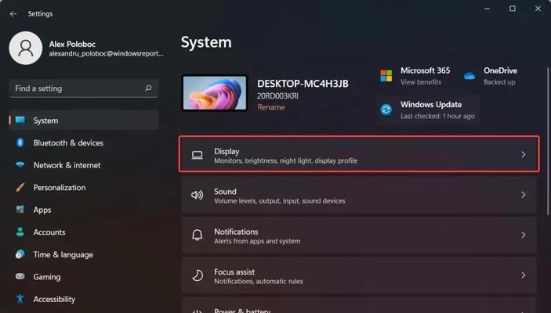Open the Sound settings row
This screenshot has width=551, height=313.
click(359, 195)
